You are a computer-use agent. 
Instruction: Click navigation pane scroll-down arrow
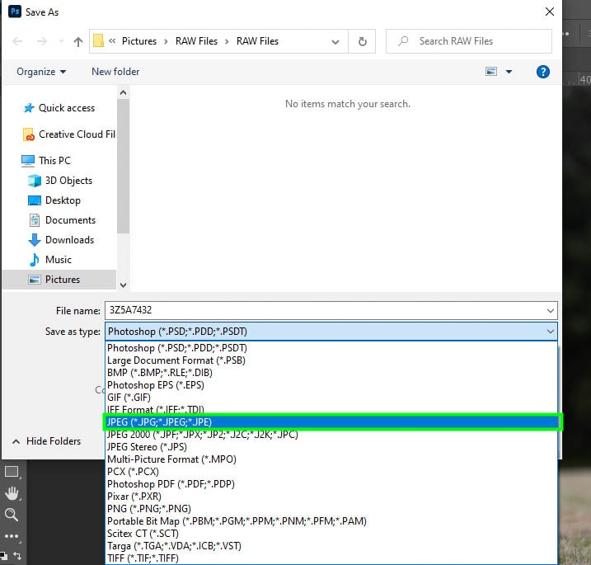point(124,285)
